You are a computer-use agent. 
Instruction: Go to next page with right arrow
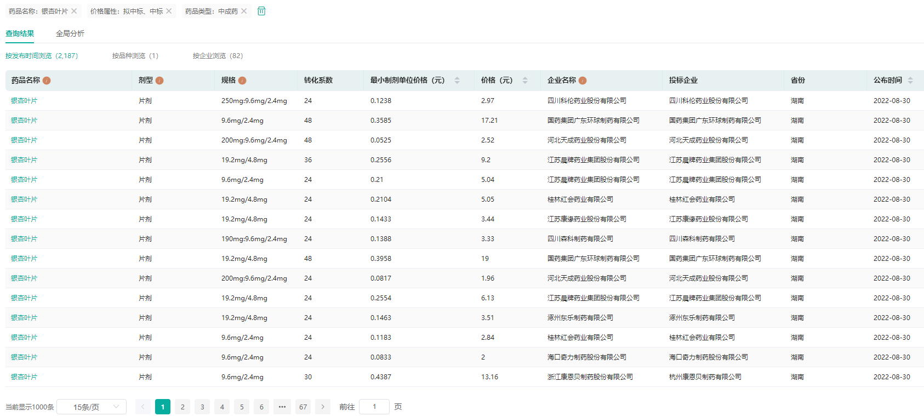pyautogui.click(x=323, y=407)
